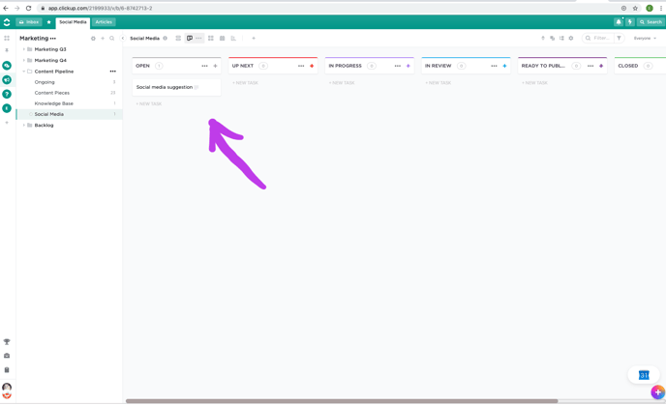Select Content Pieces list in sidebar
The height and width of the screenshot is (405, 666).
tap(52, 93)
